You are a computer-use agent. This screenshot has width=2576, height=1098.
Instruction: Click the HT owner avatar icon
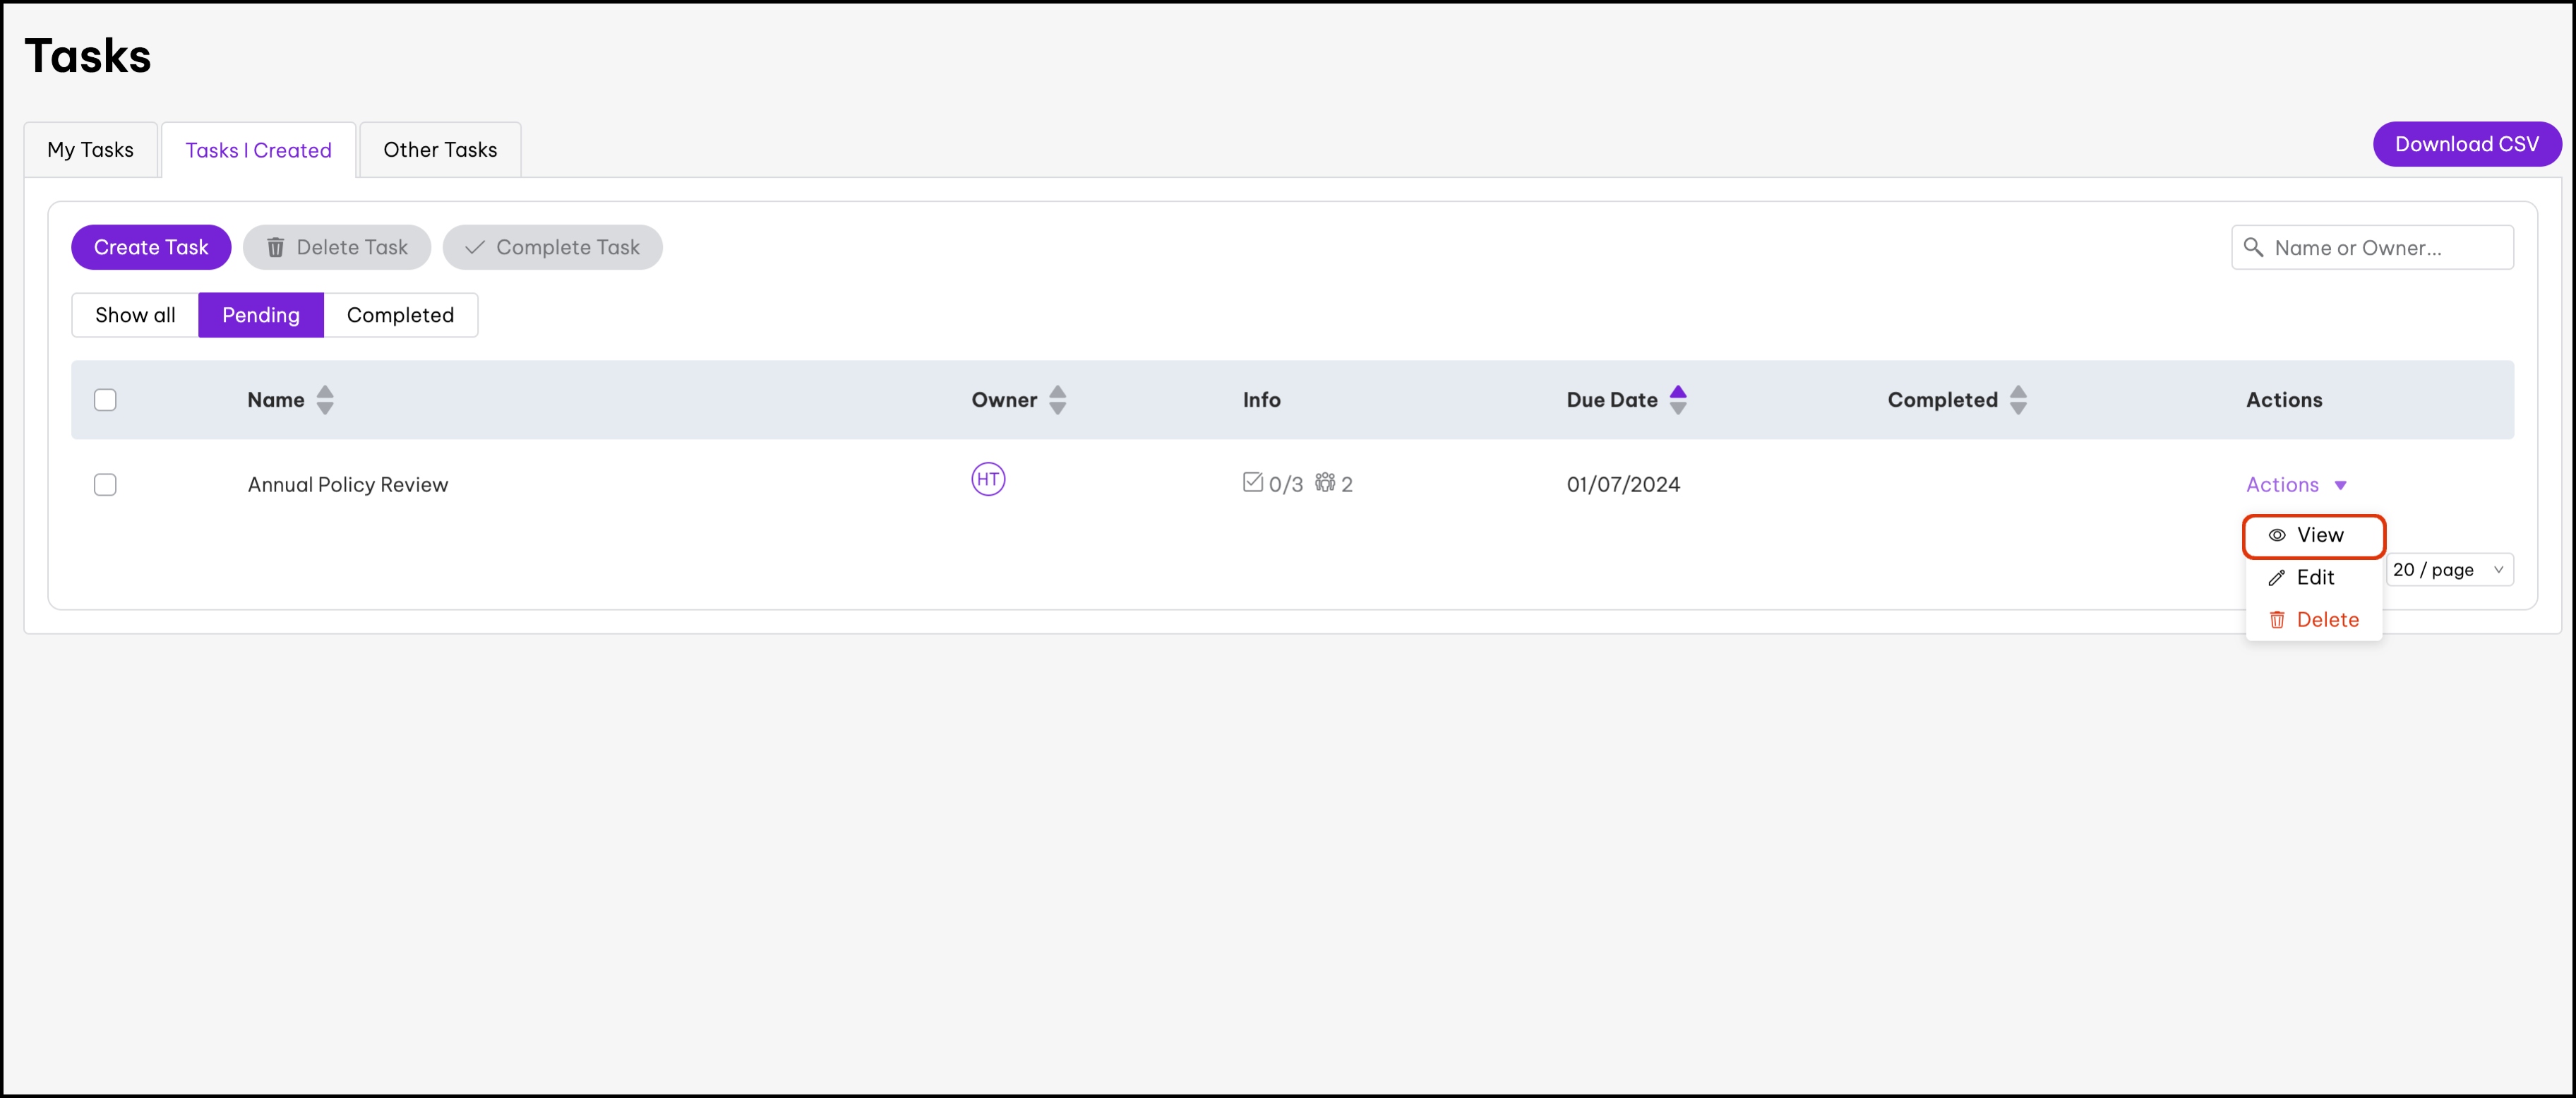[x=988, y=479]
